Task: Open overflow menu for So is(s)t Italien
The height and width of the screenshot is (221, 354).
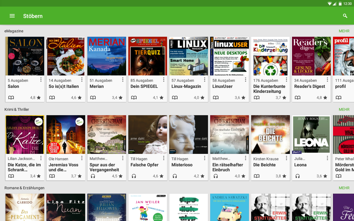Action: 82,80
